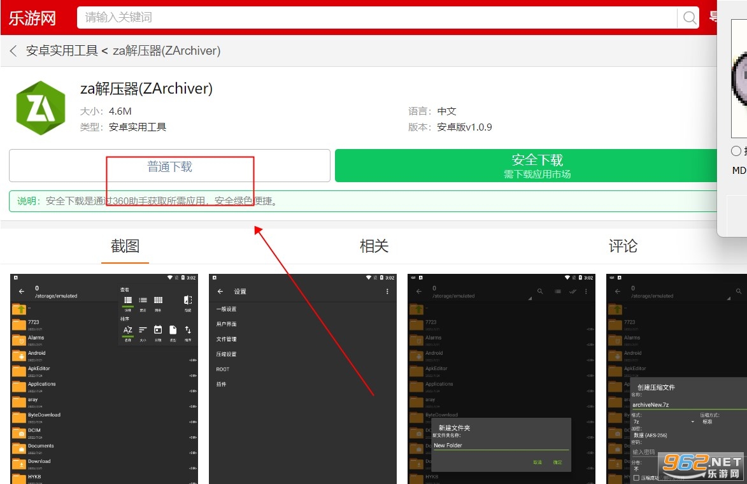Click the 普通下载 button

(x=169, y=166)
